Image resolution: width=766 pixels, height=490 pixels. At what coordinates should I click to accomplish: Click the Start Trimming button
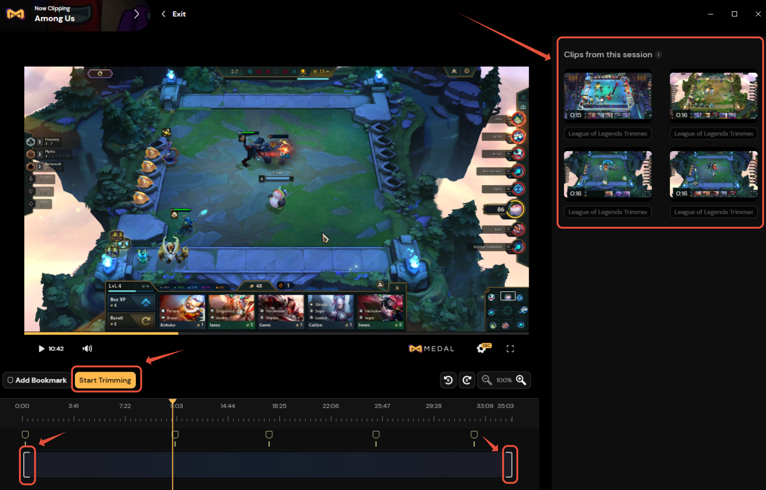[105, 380]
